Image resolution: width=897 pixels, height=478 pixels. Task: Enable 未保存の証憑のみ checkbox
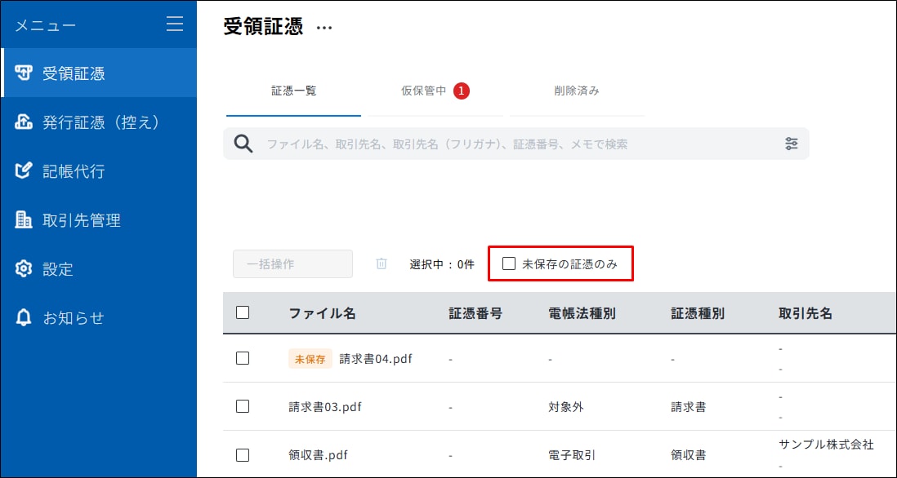tap(509, 263)
